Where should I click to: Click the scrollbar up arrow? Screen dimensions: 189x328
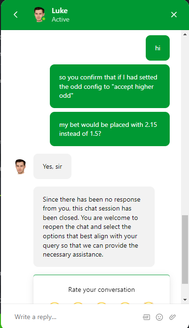(x=185, y=34)
